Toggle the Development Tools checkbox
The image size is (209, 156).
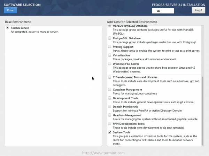click(110, 98)
